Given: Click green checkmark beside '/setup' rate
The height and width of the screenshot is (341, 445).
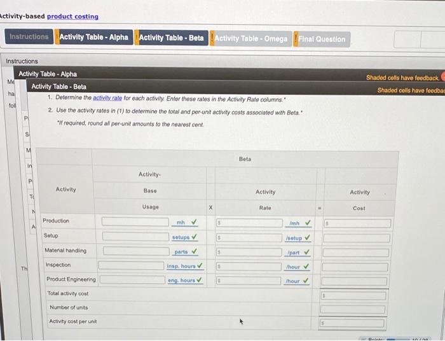Looking at the screenshot, I should (307, 238).
